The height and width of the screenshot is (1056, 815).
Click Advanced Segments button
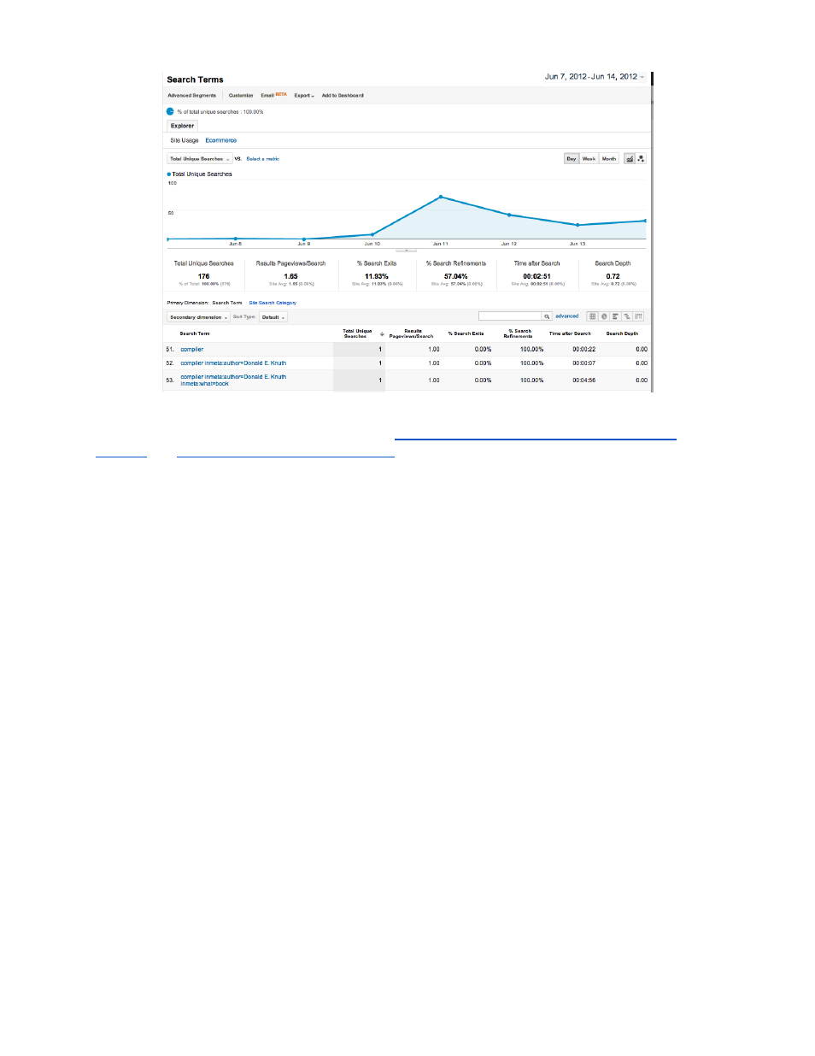pos(192,96)
